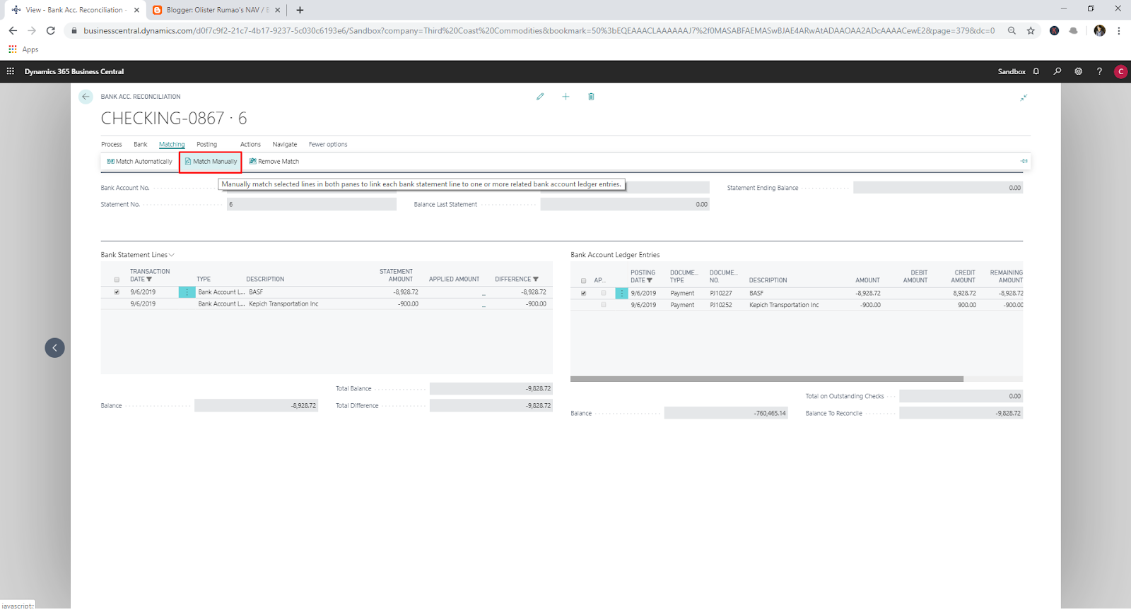Toggle select-all checkbox in Bank Account Ledger Entries
The height and width of the screenshot is (612, 1131).
coord(583,281)
